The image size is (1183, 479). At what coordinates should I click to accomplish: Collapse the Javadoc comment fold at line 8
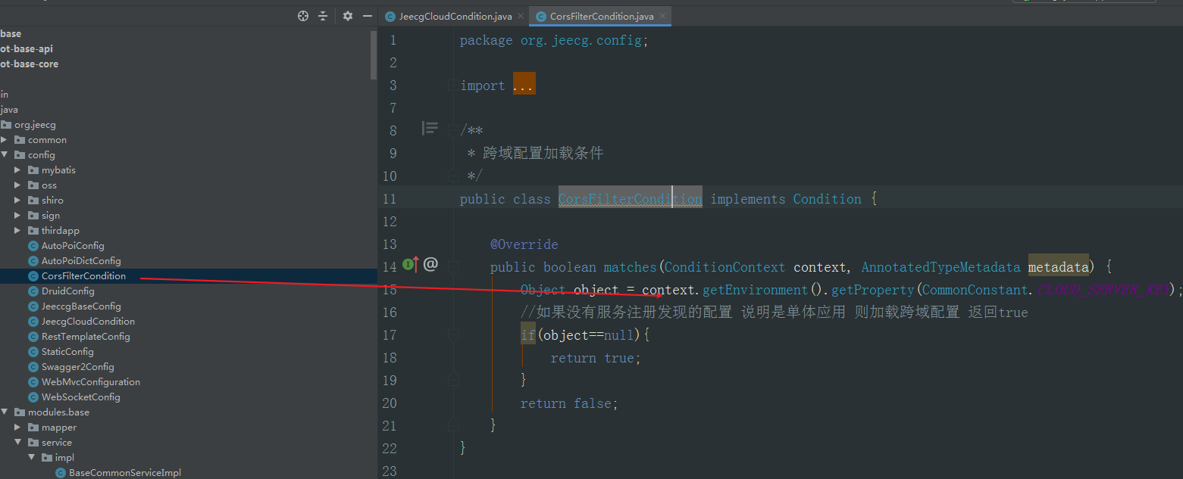pos(452,131)
